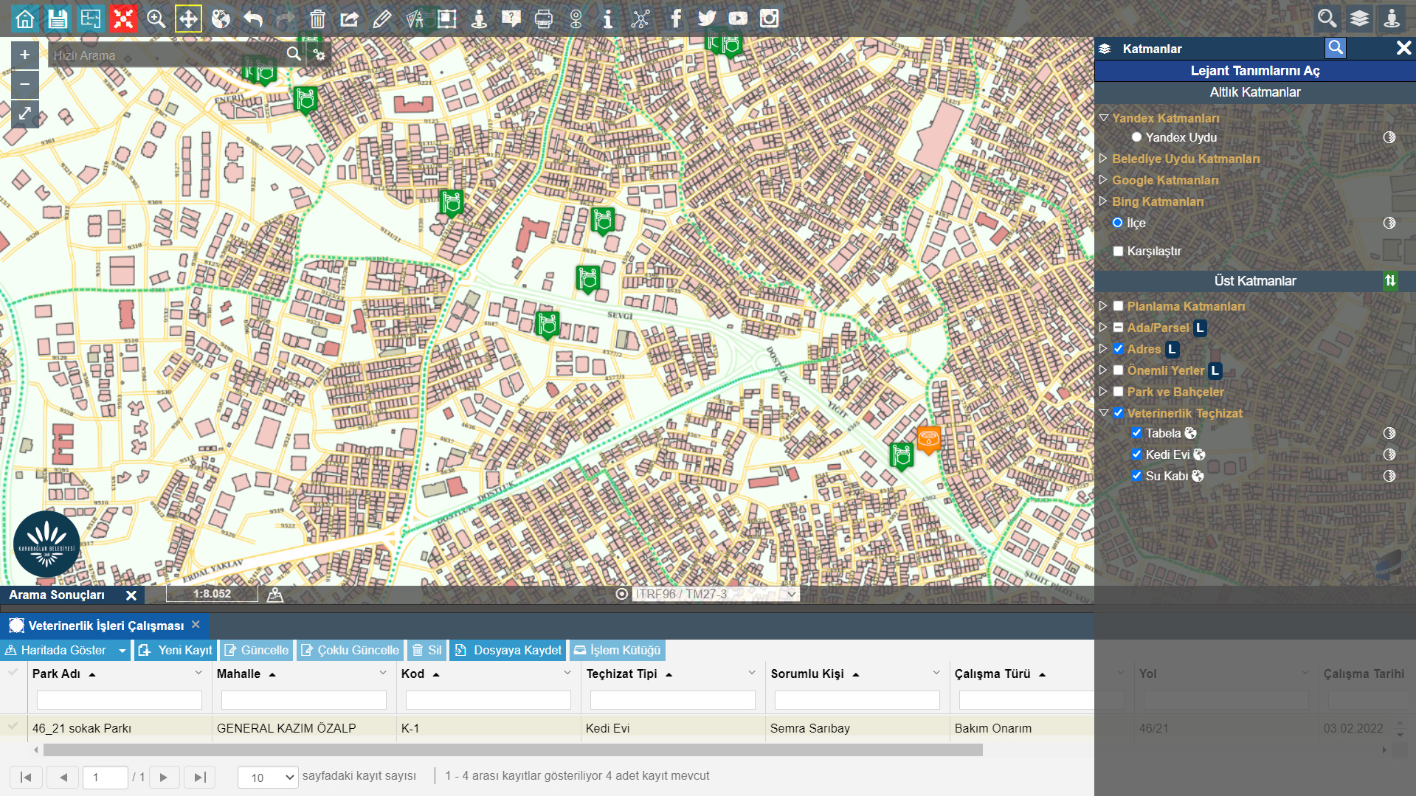Image resolution: width=1416 pixels, height=796 pixels.
Task: Click Lejant Tanımlarını Aç
Action: tap(1254, 71)
